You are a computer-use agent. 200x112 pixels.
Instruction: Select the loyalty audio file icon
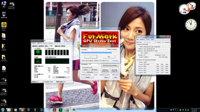pyautogui.click(x=4, y=69)
